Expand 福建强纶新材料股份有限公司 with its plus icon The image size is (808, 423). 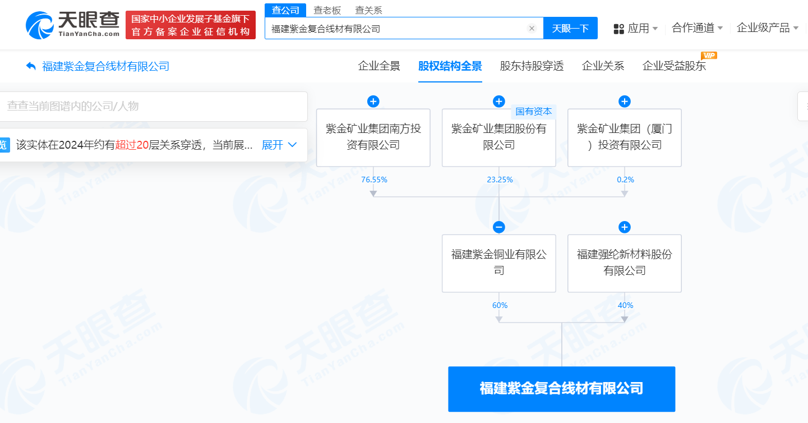tap(624, 227)
